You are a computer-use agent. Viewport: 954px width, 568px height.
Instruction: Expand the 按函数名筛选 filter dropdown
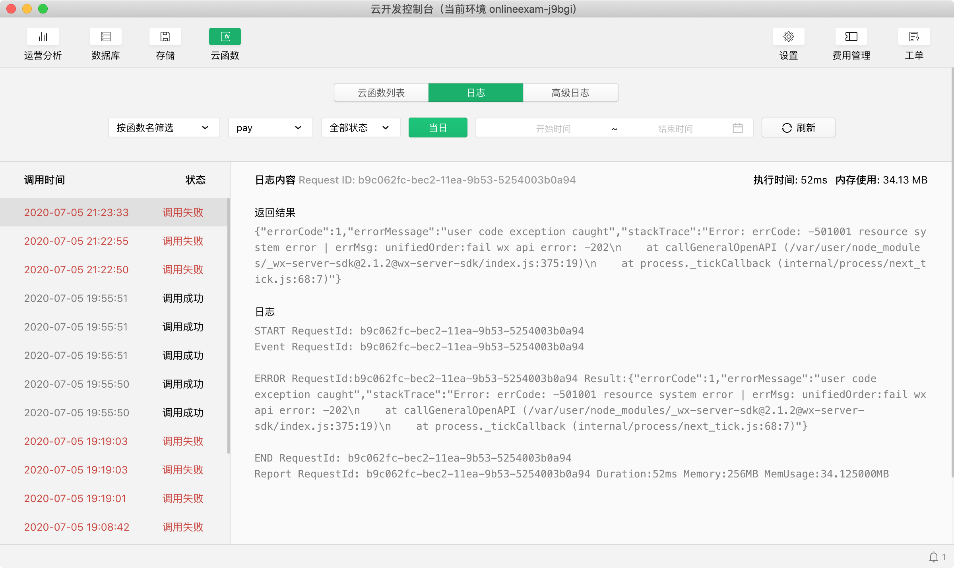click(x=164, y=128)
